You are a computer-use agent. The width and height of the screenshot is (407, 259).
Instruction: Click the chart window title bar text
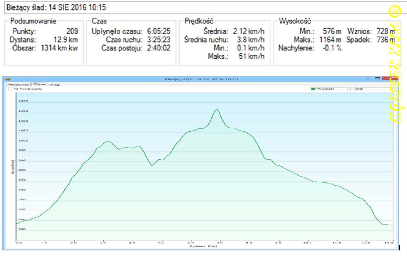(201, 79)
